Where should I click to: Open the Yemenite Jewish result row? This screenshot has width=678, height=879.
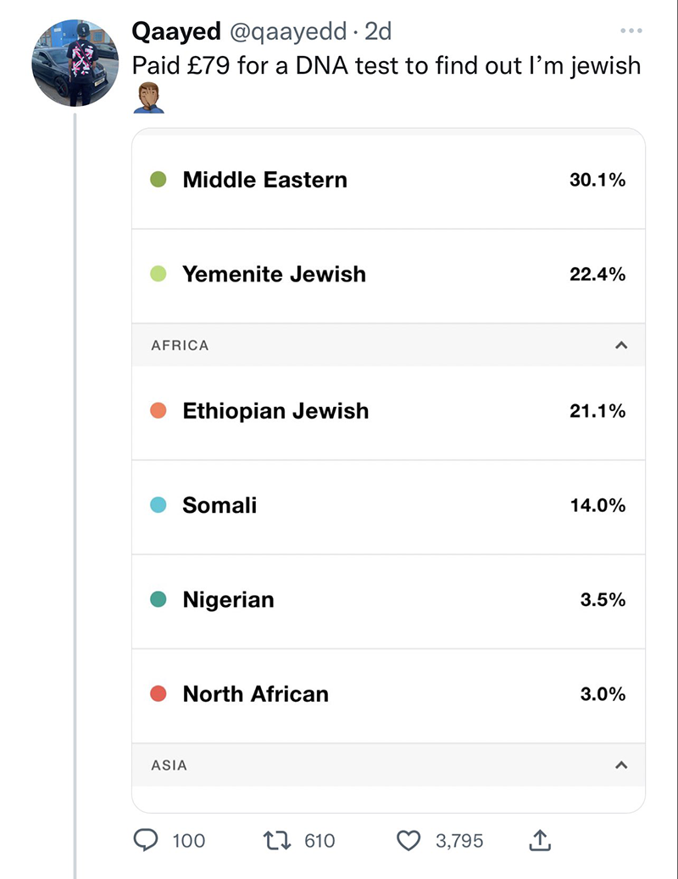coord(388,275)
